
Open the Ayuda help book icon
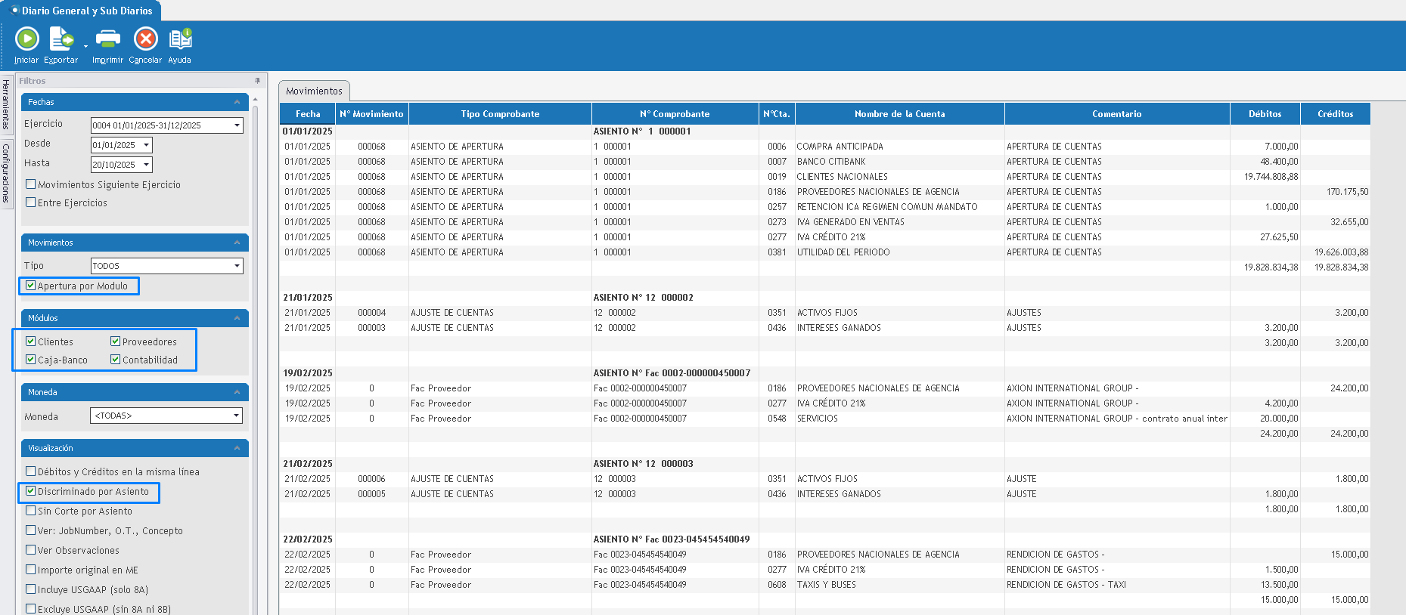180,39
